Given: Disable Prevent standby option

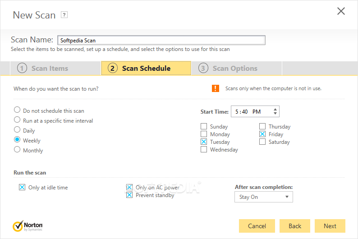Looking at the screenshot, I should point(129,195).
